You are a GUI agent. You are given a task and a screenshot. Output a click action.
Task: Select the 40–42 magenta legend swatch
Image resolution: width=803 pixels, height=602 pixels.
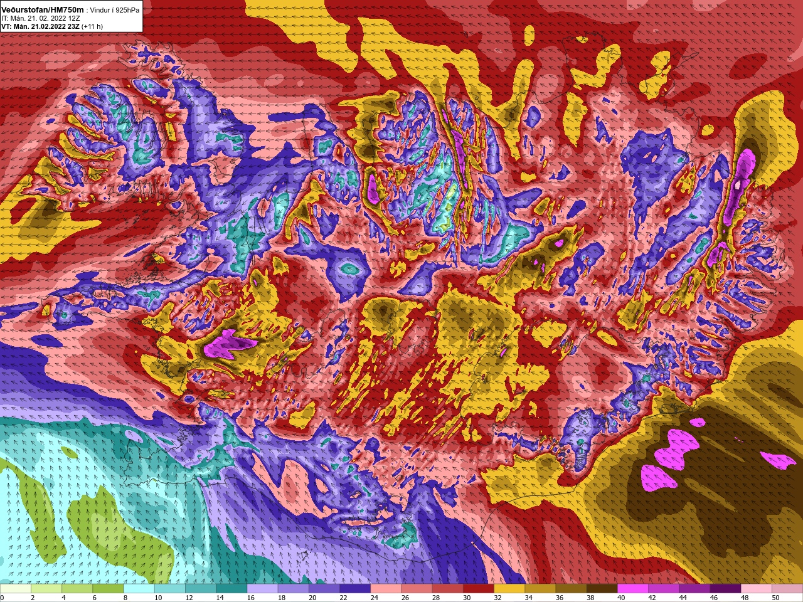pyautogui.click(x=633, y=589)
